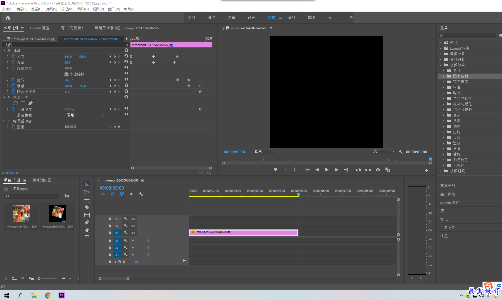
Task: Click the Lift button
Action: point(358,170)
